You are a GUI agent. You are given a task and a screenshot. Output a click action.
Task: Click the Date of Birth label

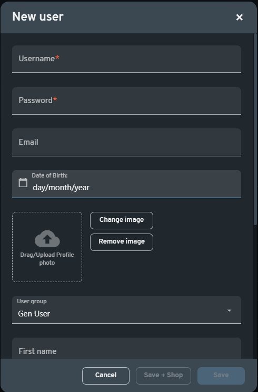(49, 175)
